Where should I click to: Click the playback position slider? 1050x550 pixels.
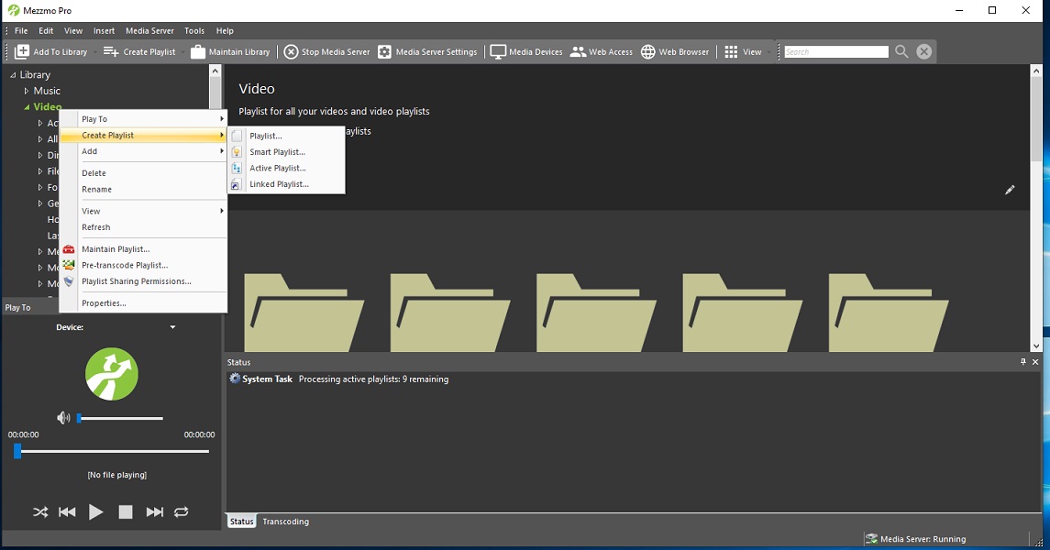click(x=111, y=452)
